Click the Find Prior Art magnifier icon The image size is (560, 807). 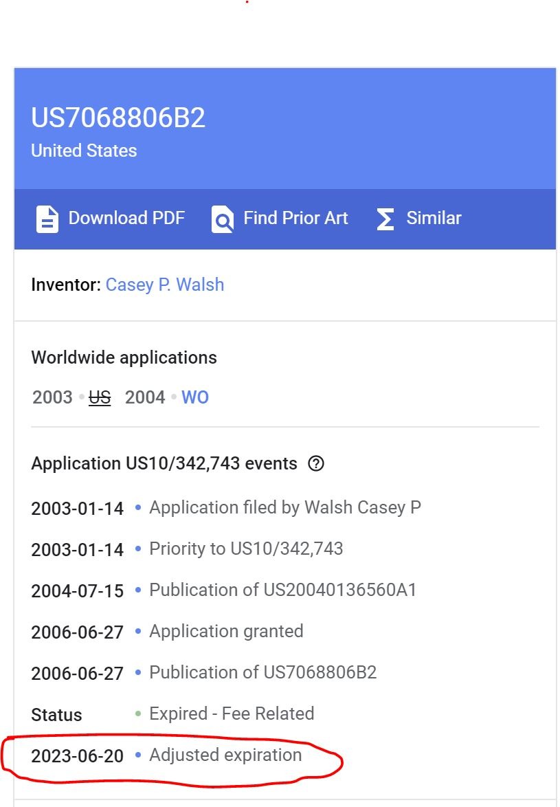coord(222,219)
